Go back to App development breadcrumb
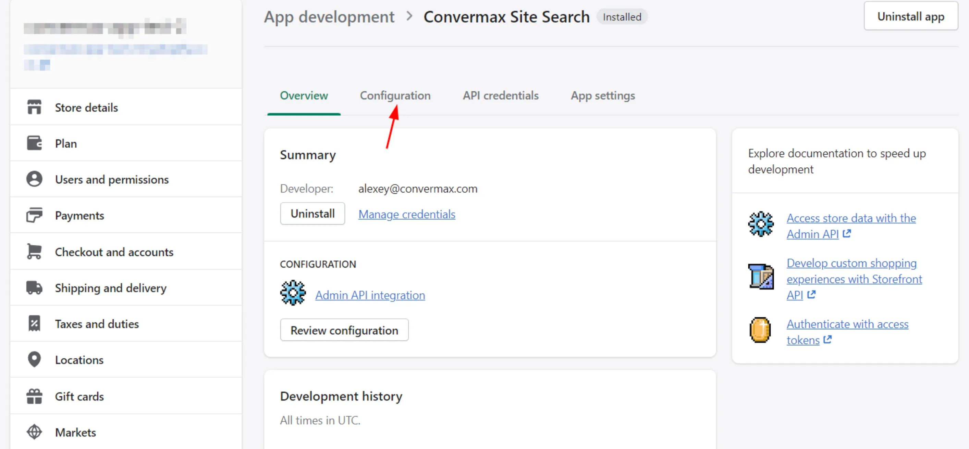The image size is (969, 449). tap(329, 17)
